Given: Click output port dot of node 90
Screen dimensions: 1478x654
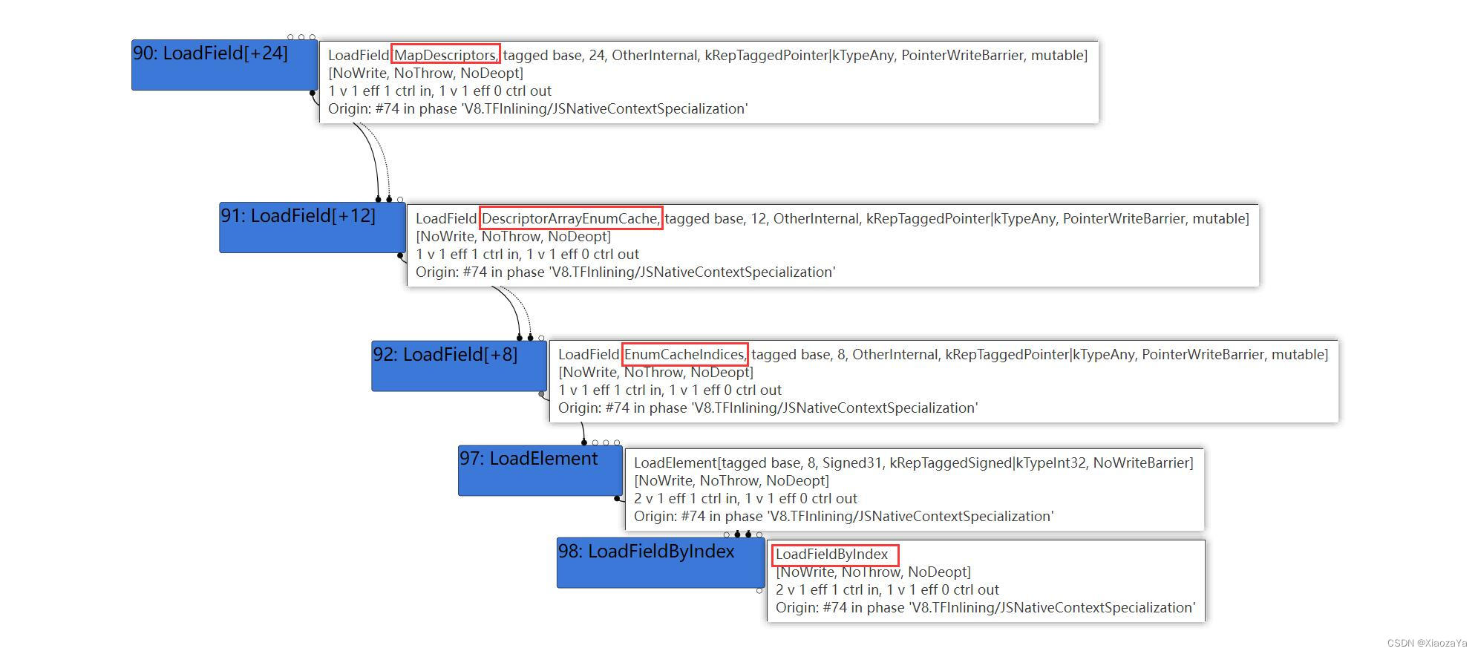Looking at the screenshot, I should [x=313, y=94].
